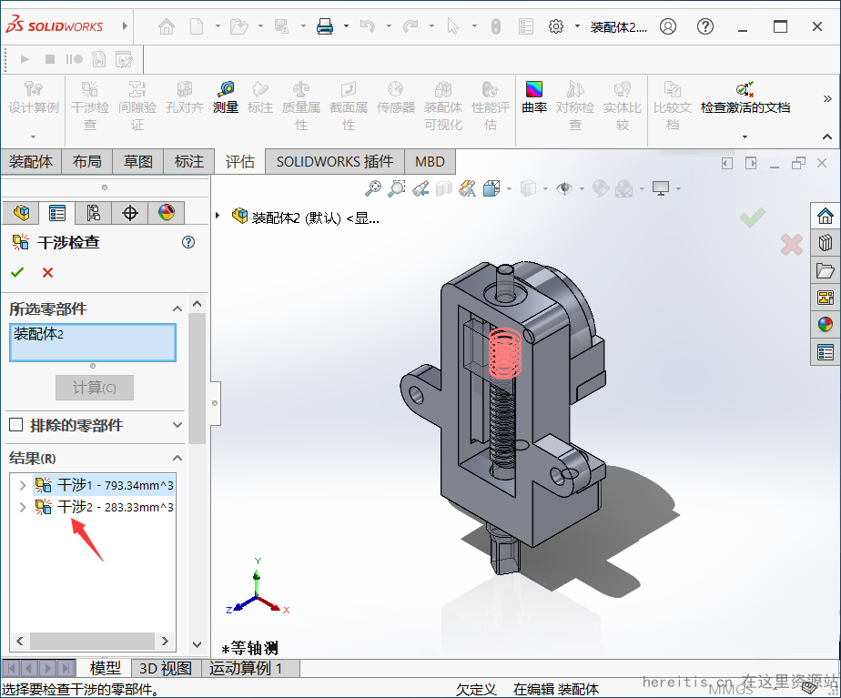Open the Help question mark in title bar
The image size is (841, 698).
pyautogui.click(x=705, y=26)
